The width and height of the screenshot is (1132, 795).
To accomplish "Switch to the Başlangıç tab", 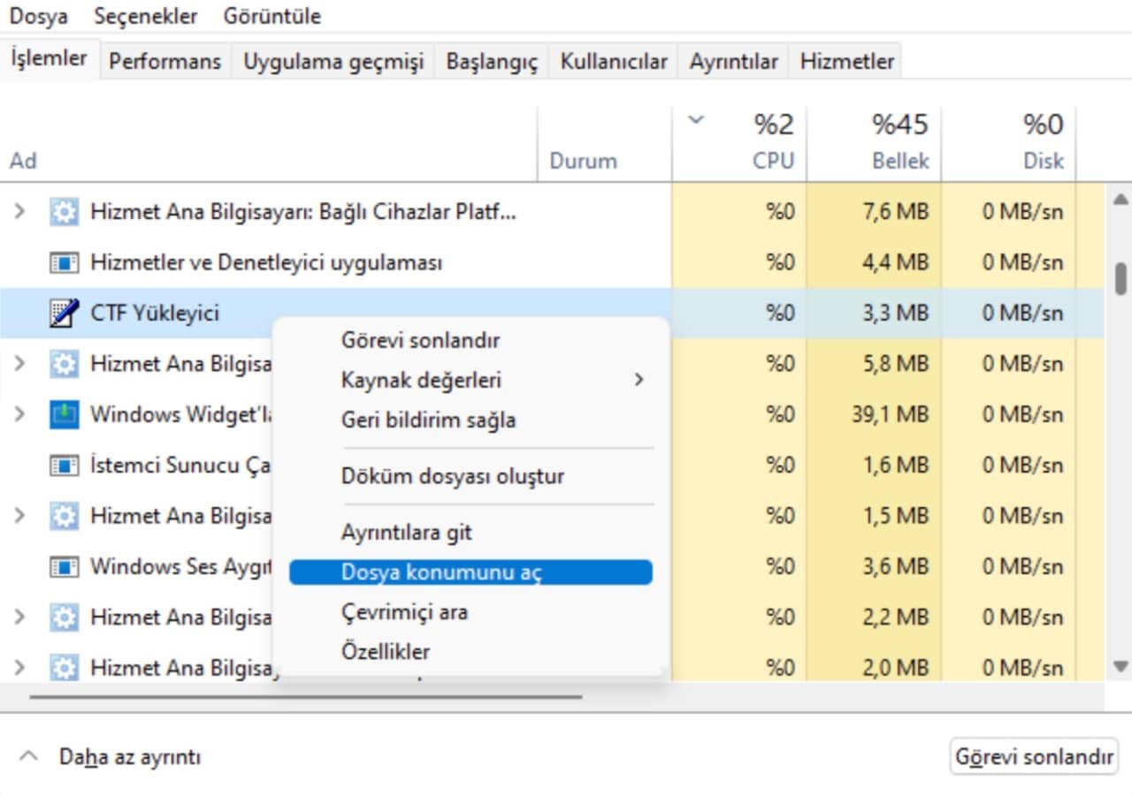I will coord(492,61).
